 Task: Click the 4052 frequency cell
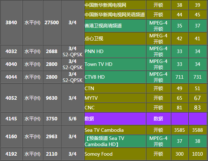click(11, 98)
